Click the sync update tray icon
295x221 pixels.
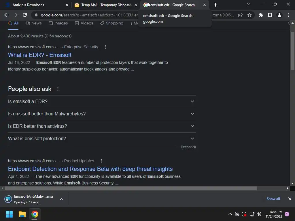pyautogui.click(x=244, y=214)
